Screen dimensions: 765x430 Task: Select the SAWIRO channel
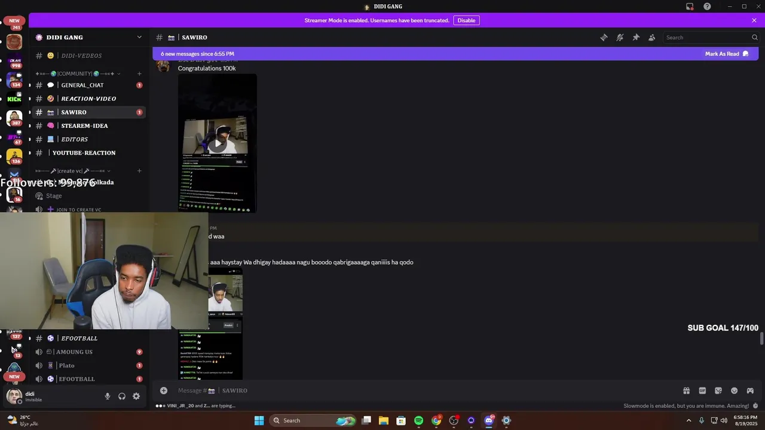pyautogui.click(x=90, y=112)
